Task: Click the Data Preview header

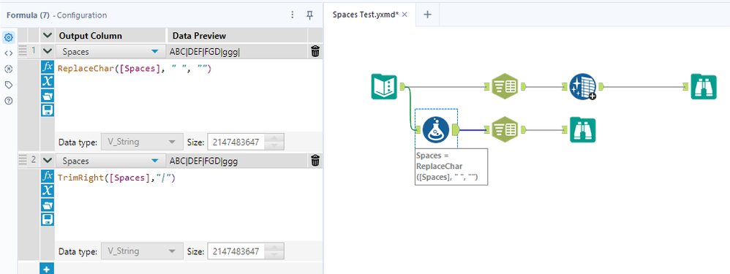Action: pos(199,36)
